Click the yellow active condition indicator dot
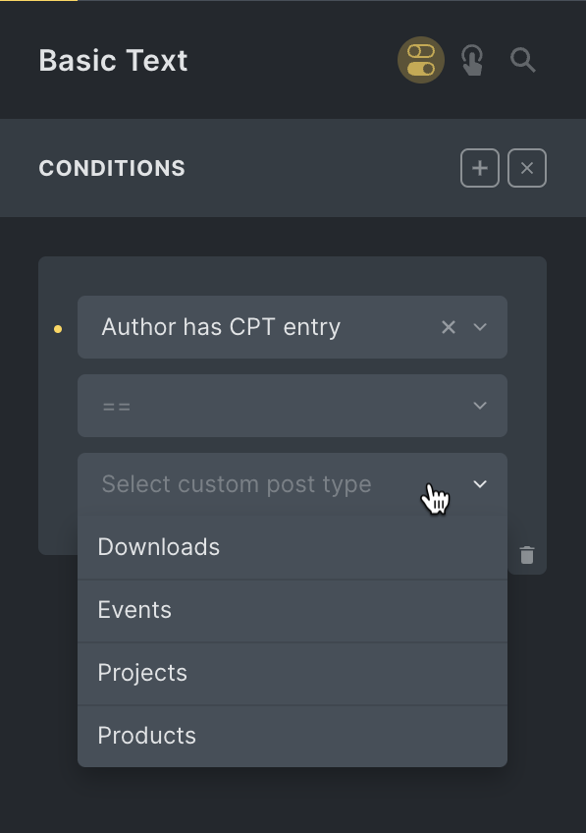The image size is (586, 833). pyautogui.click(x=58, y=329)
